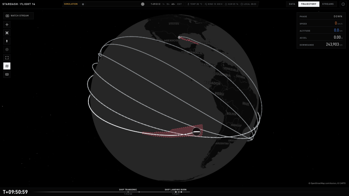The image size is (349, 196).
Task: Select the Trajectory tab
Action: (309, 4)
